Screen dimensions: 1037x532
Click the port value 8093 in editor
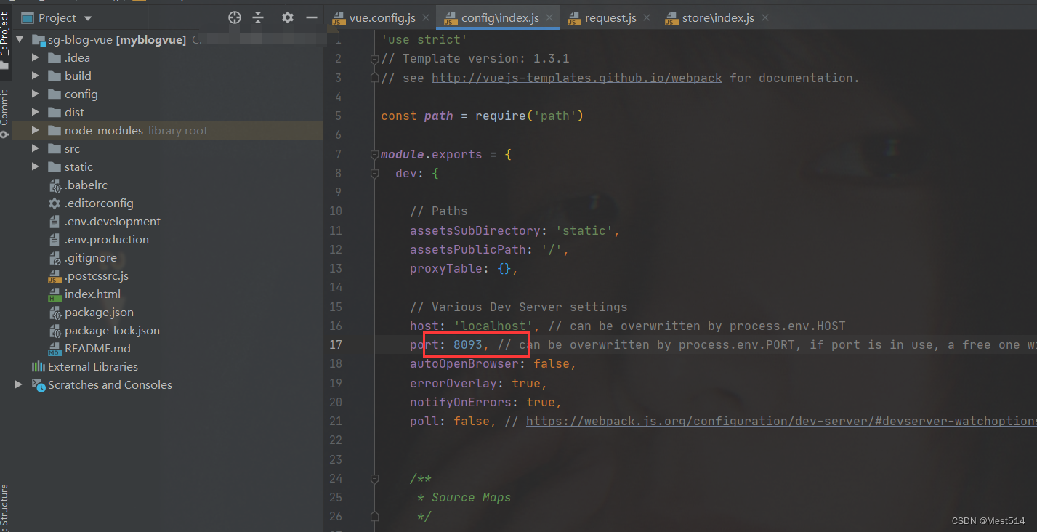click(x=467, y=344)
